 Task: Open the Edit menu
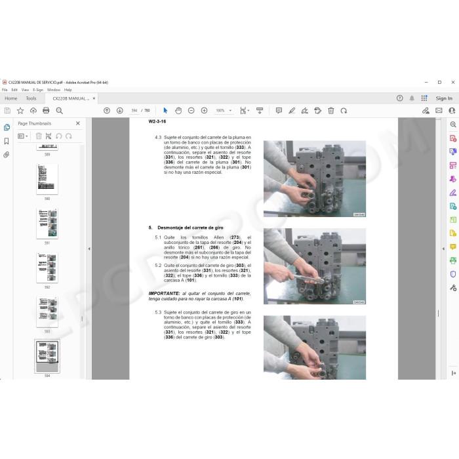(14, 90)
